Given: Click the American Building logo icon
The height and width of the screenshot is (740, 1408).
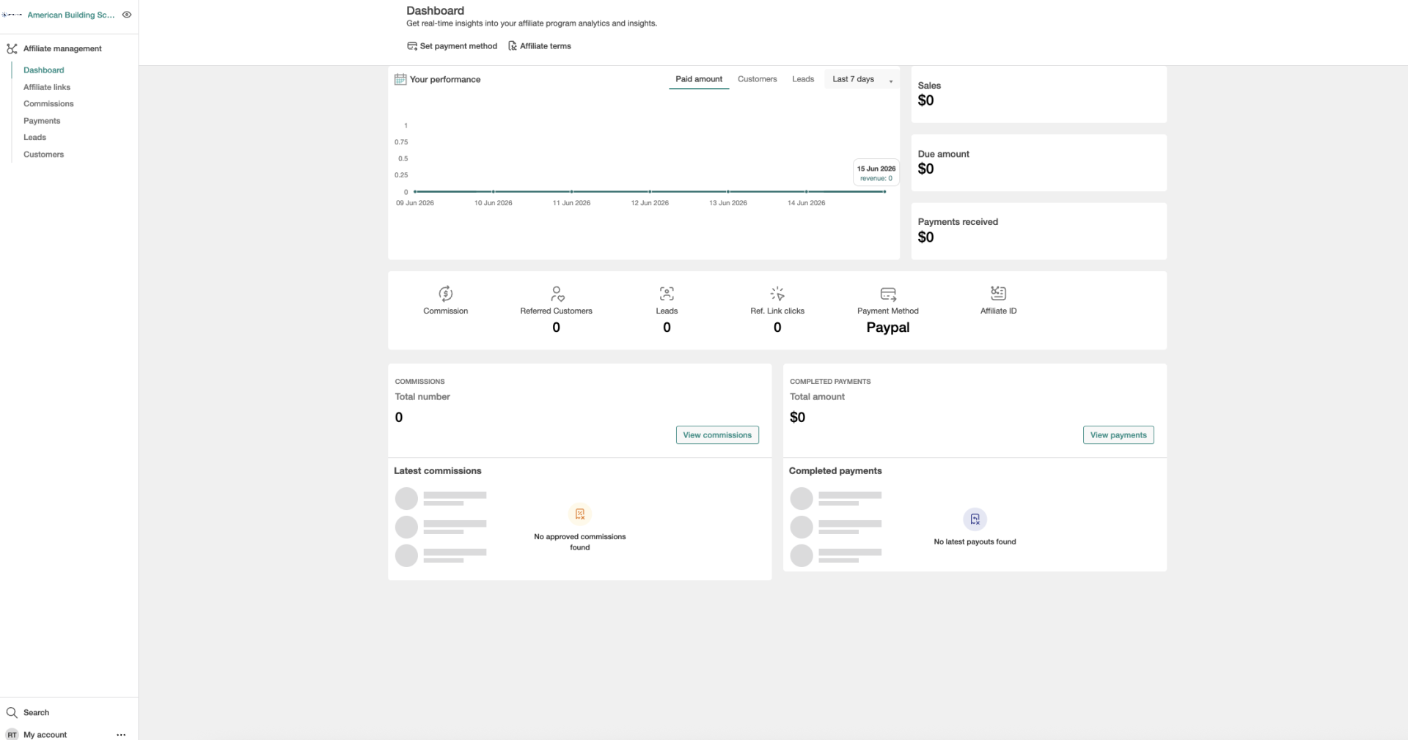Looking at the screenshot, I should 12,15.
